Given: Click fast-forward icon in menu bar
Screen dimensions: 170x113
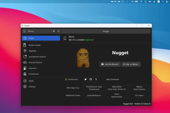Looking at the screenshot, I should pos(119,1).
